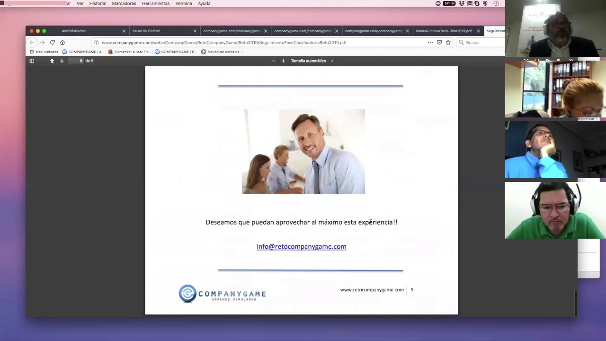
Task: Click the CompanyGame logo in the footer
Action: click(x=222, y=294)
